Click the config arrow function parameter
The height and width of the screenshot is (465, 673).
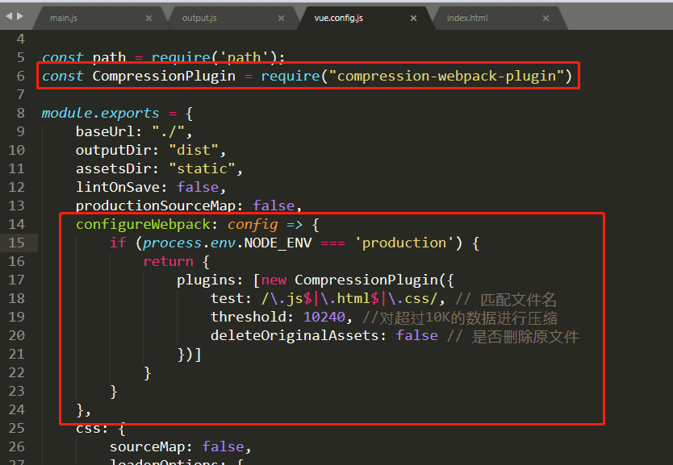[253, 224]
